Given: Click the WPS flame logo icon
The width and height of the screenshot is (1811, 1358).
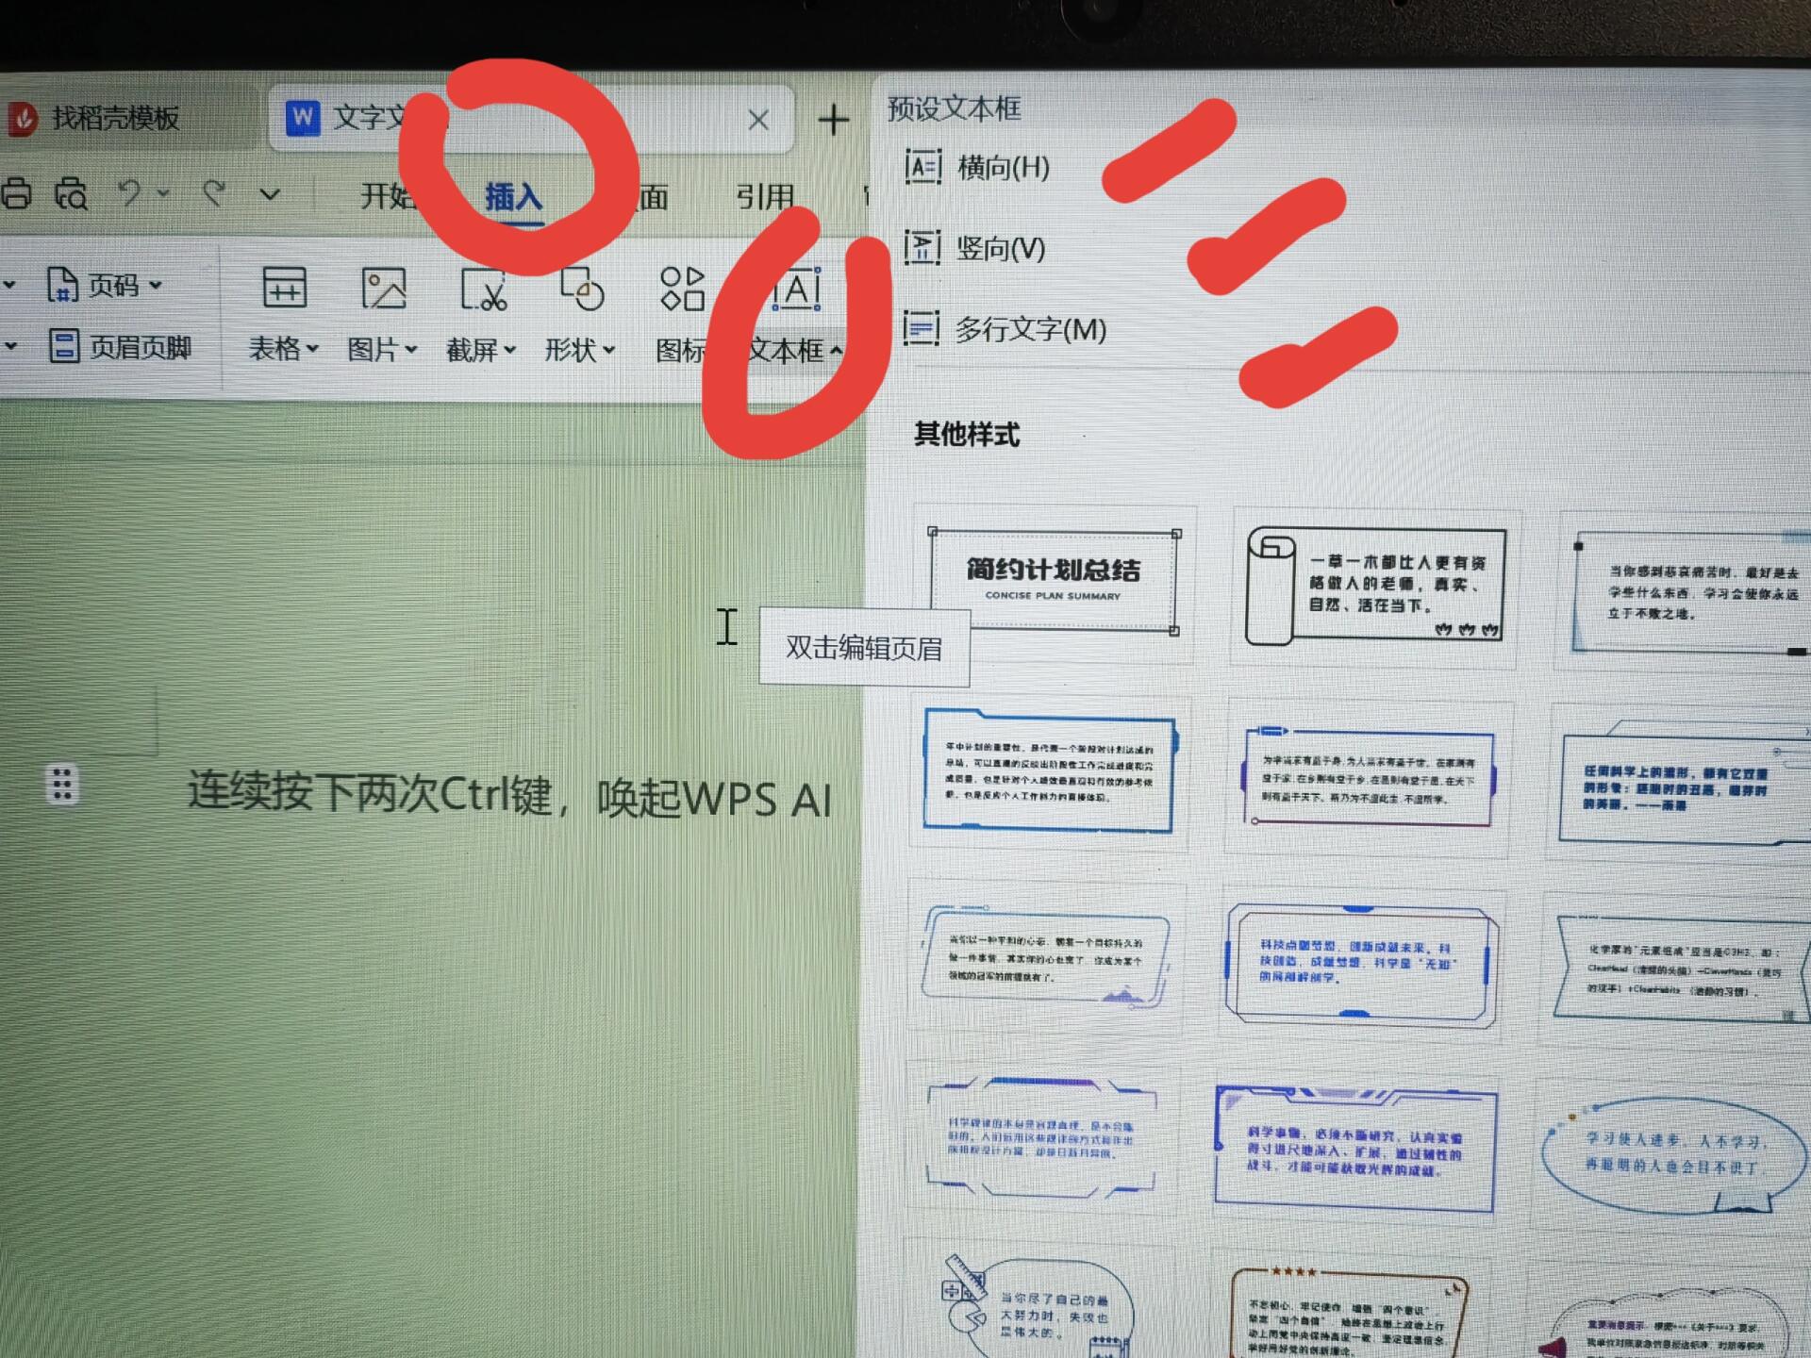Looking at the screenshot, I should point(22,119).
